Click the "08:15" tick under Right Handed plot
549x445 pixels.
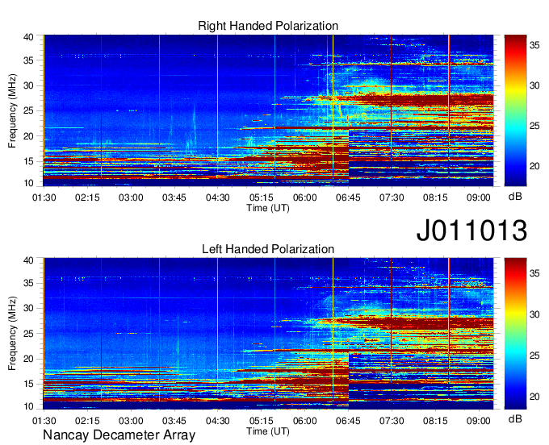[435, 198]
